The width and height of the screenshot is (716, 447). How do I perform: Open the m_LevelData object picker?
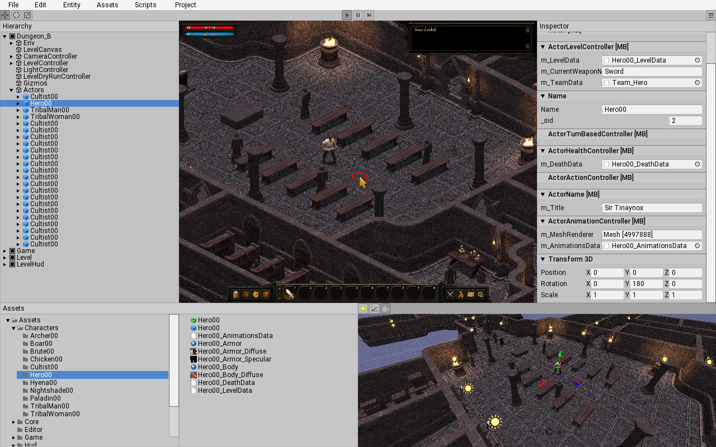click(x=698, y=60)
